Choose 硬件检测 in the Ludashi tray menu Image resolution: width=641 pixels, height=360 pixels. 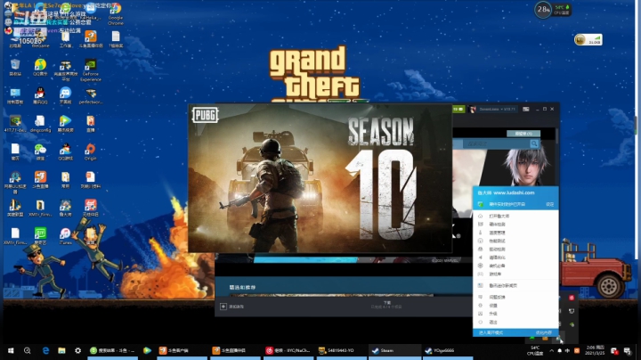(515, 225)
